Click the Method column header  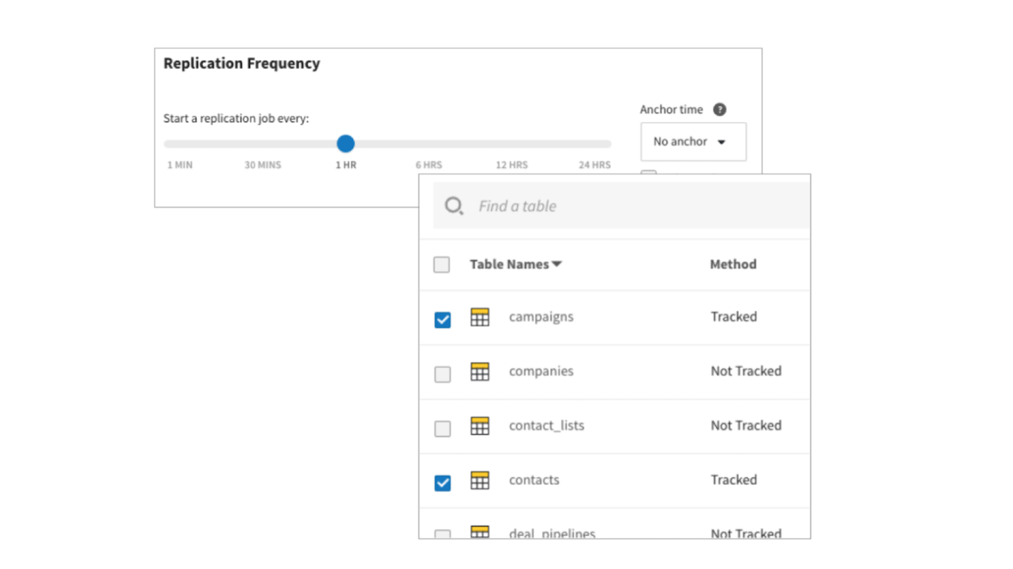click(x=733, y=264)
